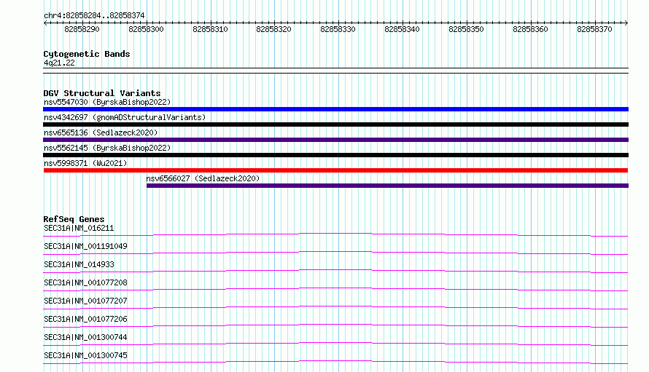Open variant label nsv5998371 (Wu2021)
The width and height of the screenshot is (649, 372).
(x=85, y=163)
